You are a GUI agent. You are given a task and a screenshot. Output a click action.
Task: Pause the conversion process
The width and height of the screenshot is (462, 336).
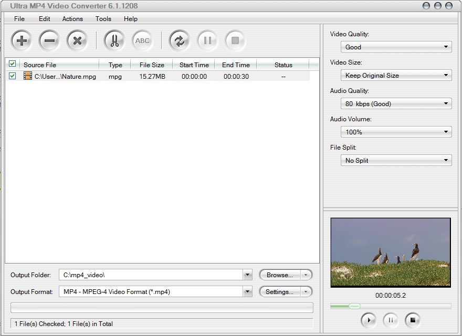207,40
